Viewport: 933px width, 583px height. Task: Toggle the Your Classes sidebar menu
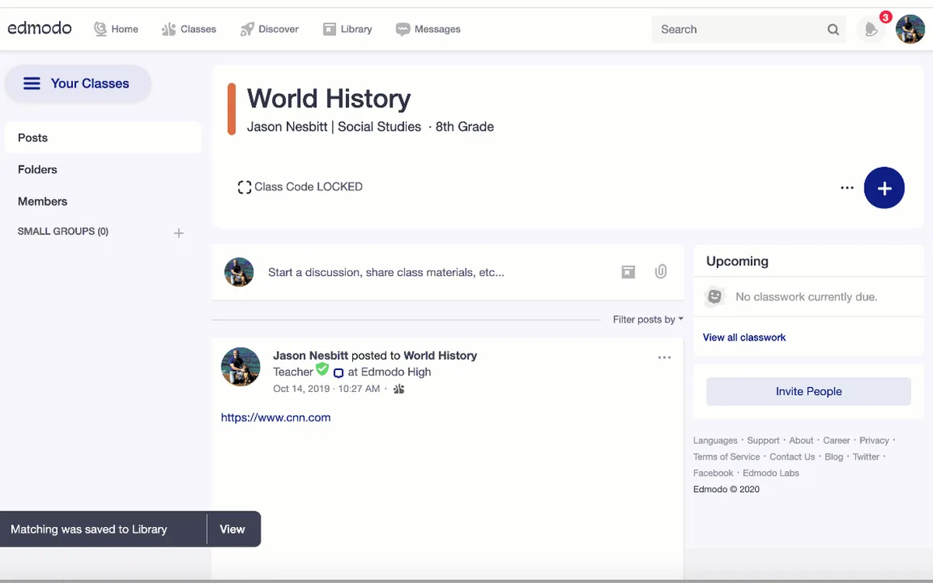(78, 83)
